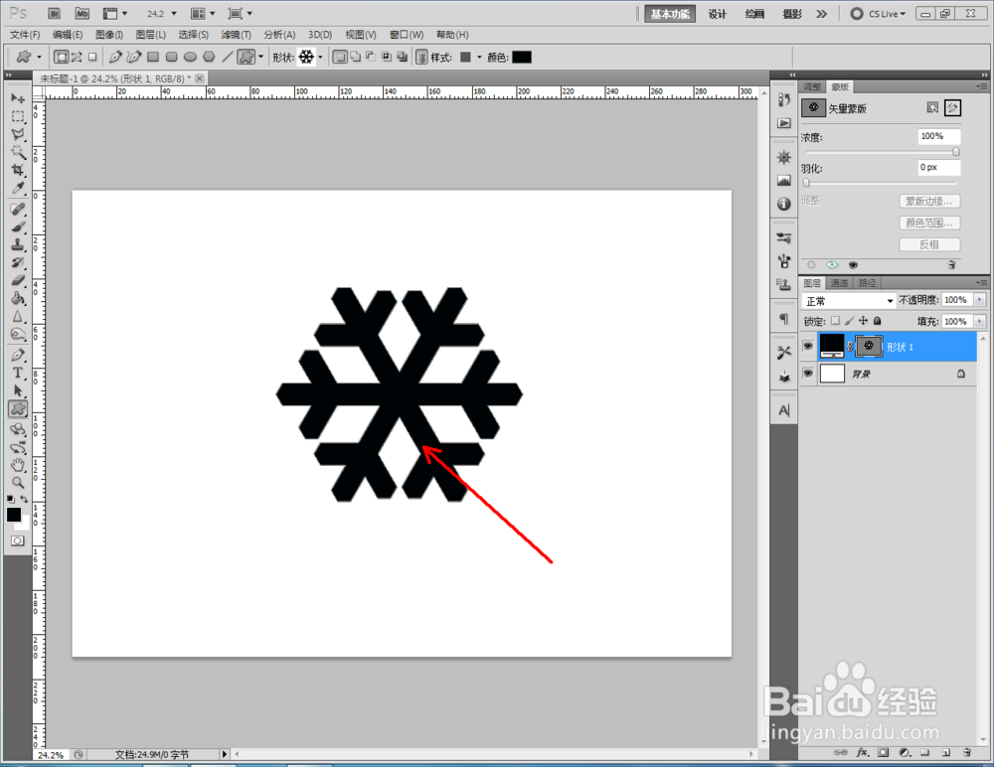Select the Zoom tool

pos(18,483)
